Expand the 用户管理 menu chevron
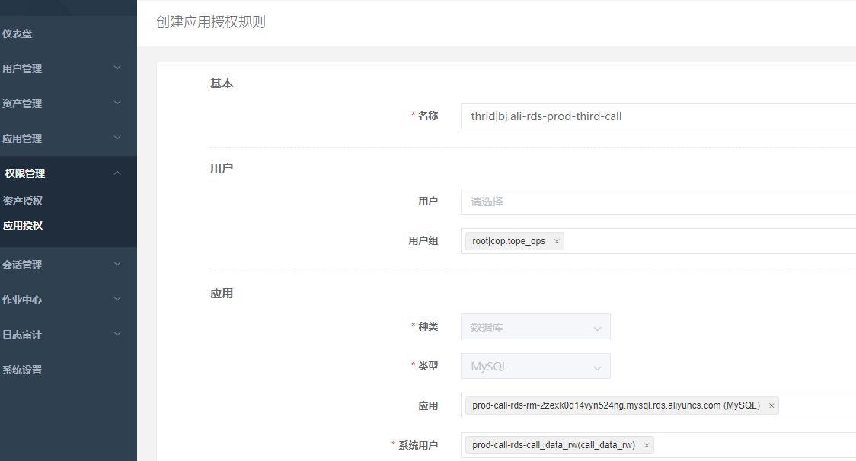 pyautogui.click(x=117, y=68)
